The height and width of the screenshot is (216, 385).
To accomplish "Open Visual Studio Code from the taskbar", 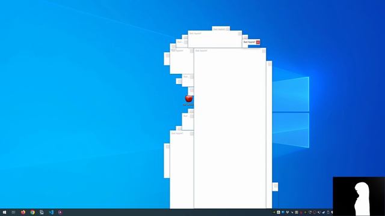I will pyautogui.click(x=51, y=212).
